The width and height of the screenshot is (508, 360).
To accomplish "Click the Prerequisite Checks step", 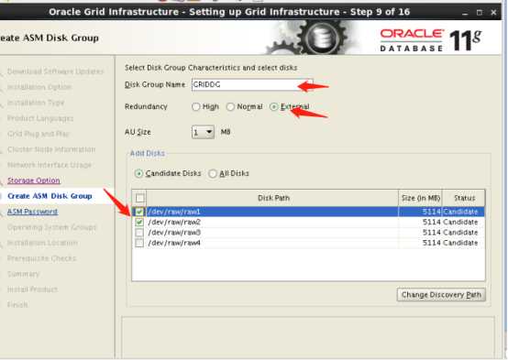I will click(41, 258).
